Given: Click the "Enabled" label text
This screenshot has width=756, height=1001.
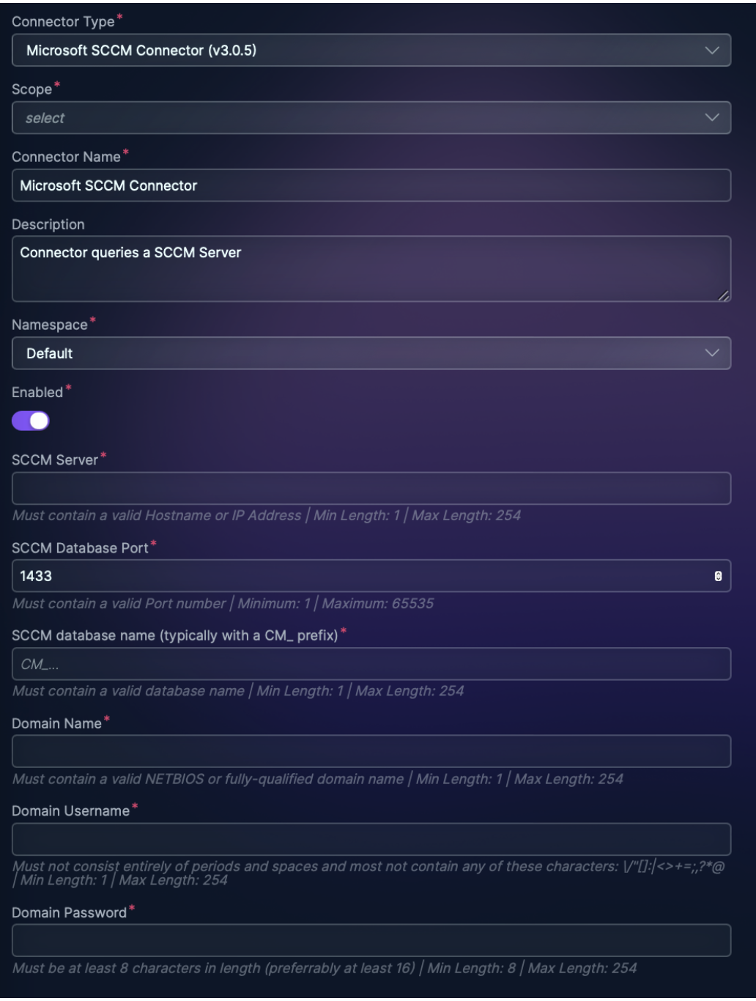Looking at the screenshot, I should pos(37,392).
